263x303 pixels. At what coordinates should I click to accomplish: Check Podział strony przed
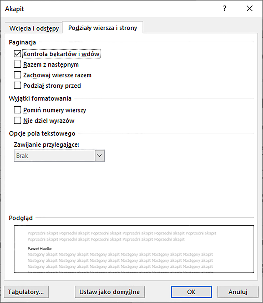coord(18,86)
